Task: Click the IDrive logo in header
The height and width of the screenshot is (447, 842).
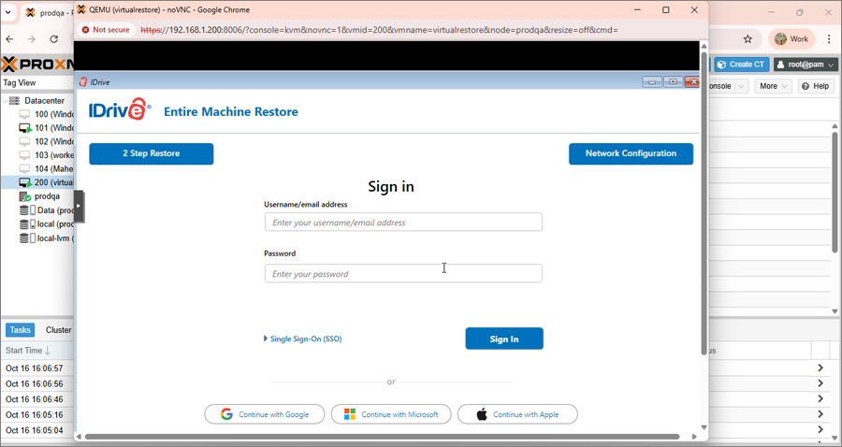Action: tap(121, 108)
